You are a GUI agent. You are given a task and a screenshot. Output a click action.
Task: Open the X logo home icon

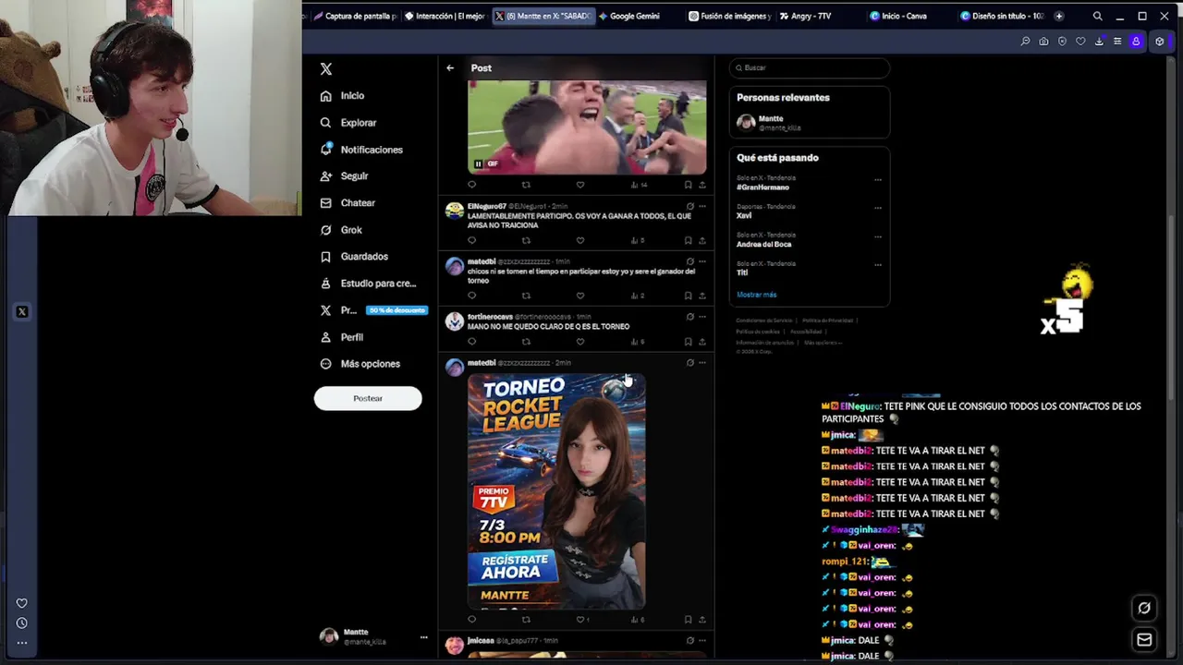click(x=325, y=69)
